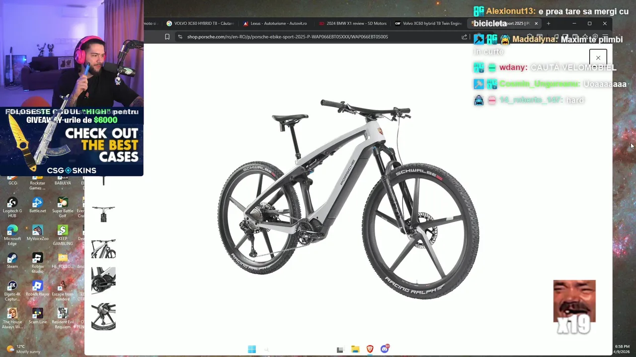Screen dimensions: 636x357
Task: Close the active Porsche eBike tab
Action: [x=536, y=23]
